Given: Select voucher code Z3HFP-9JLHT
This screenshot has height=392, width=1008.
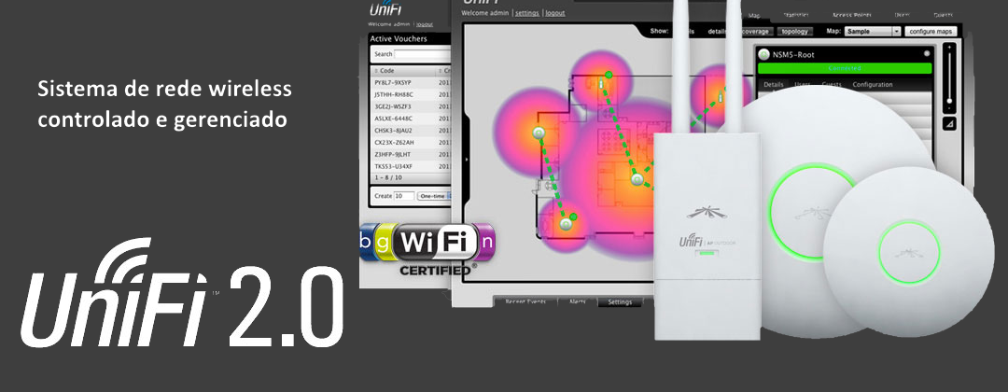Looking at the screenshot, I should click(392, 154).
